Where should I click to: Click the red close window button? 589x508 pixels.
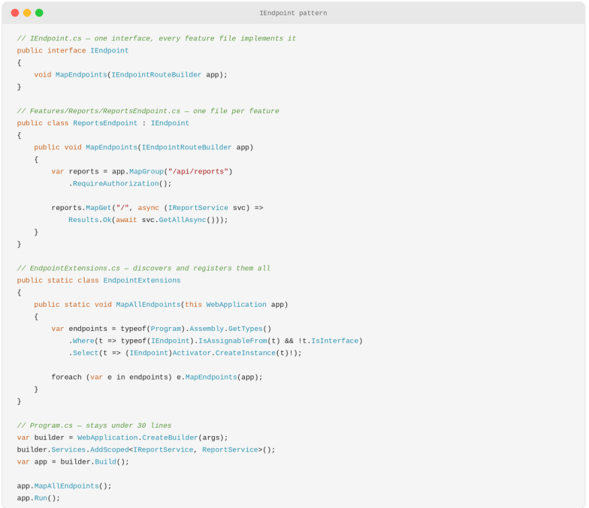(15, 13)
